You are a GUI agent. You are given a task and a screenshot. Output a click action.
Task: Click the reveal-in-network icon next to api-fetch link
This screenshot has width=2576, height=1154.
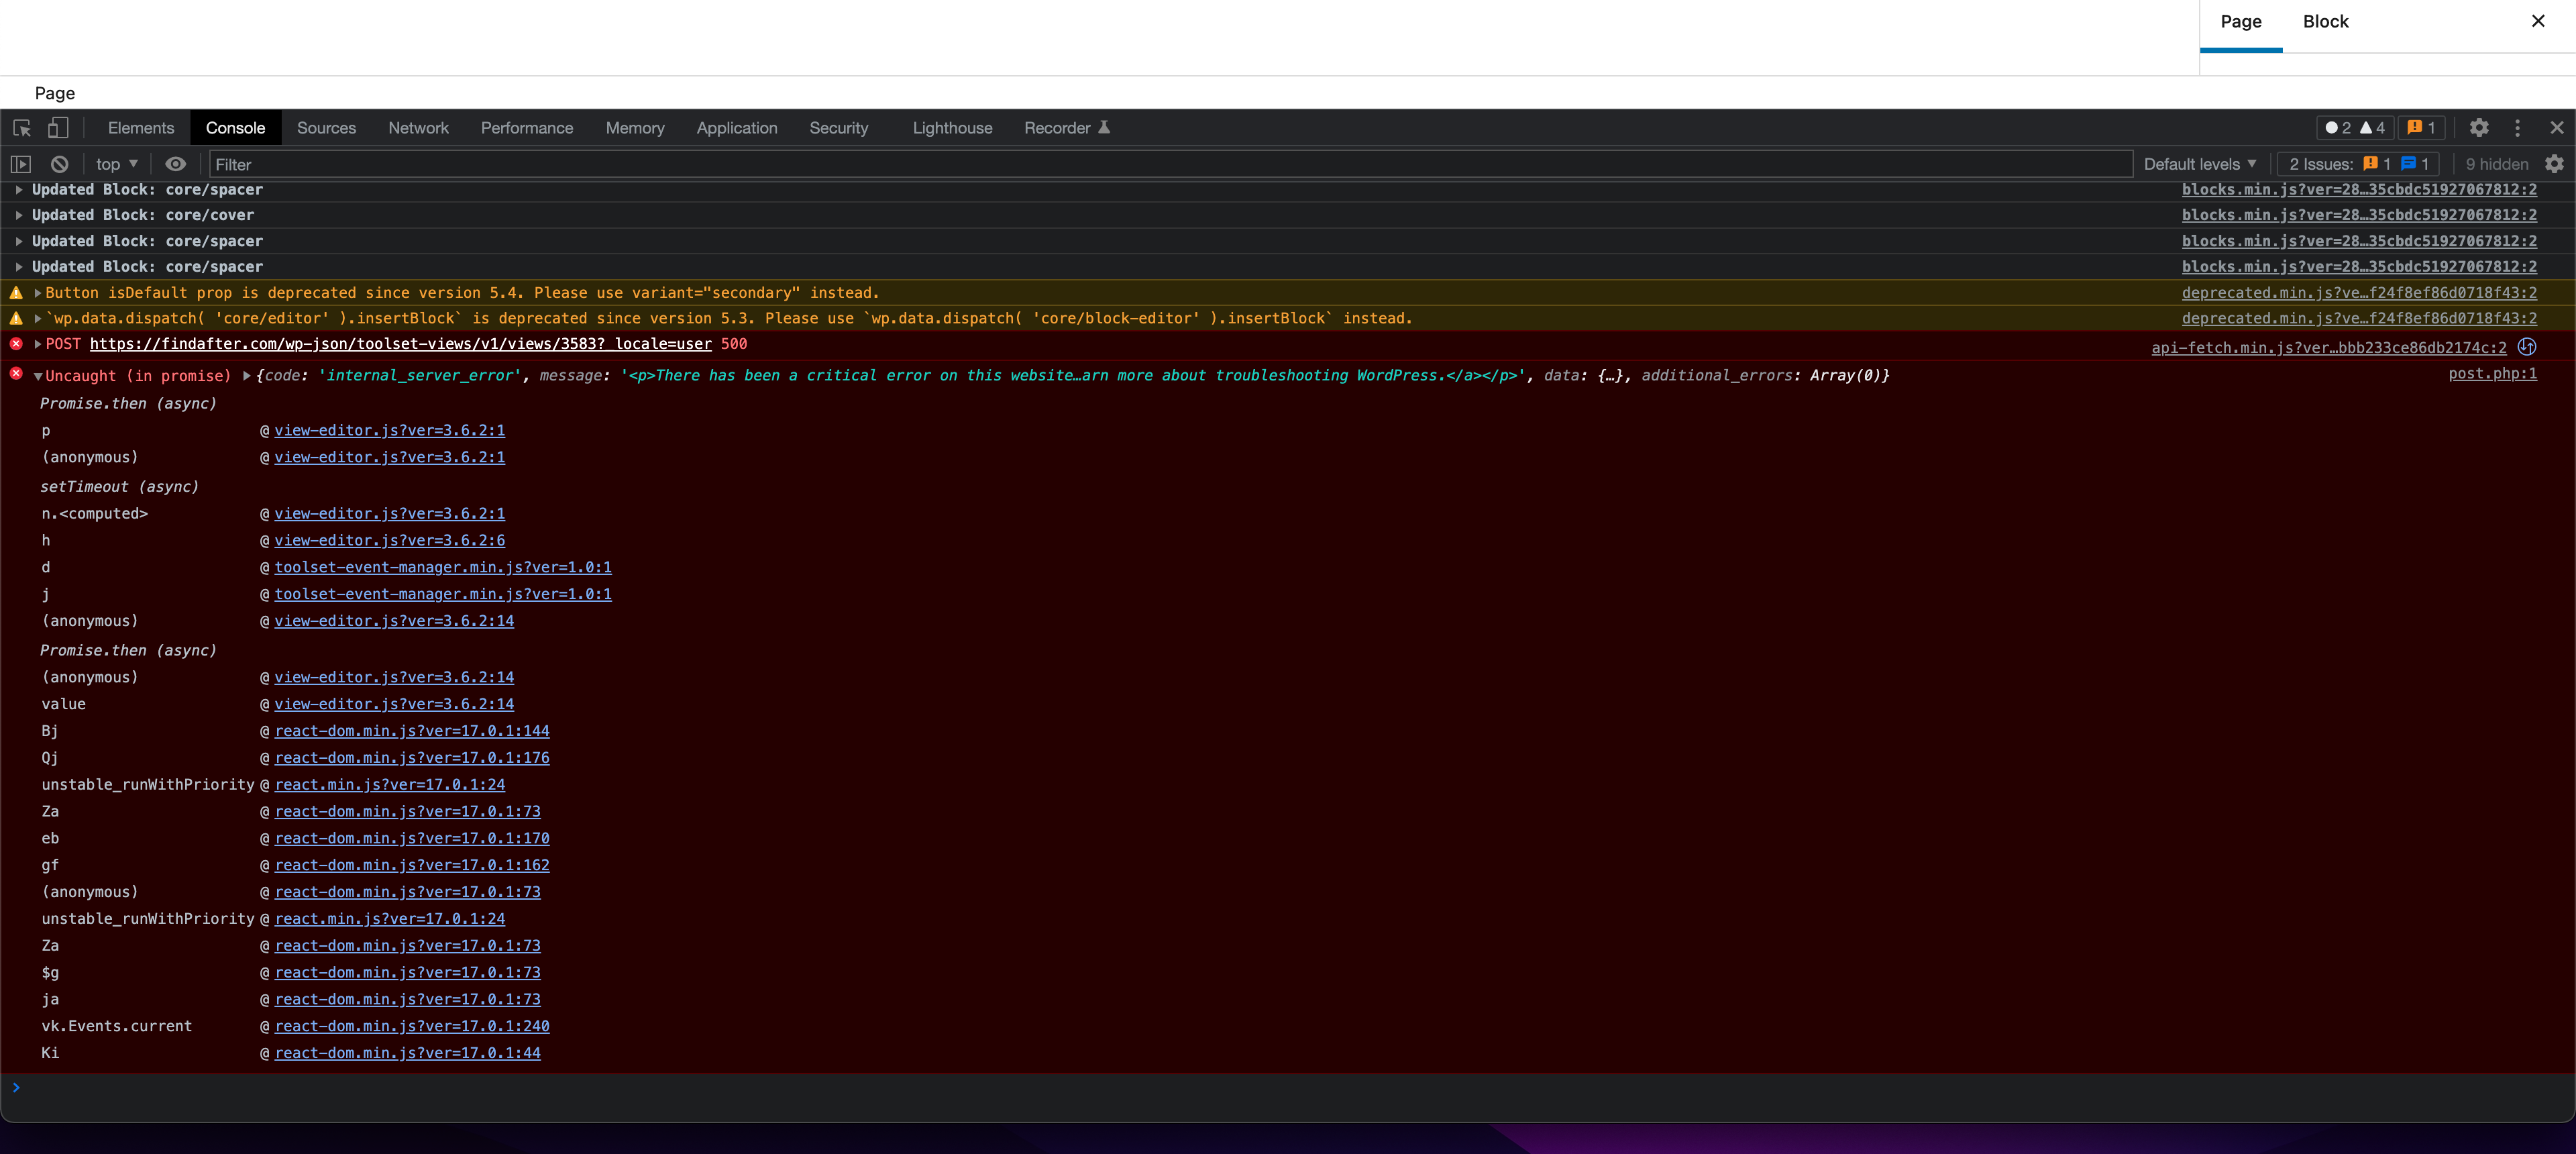click(x=2527, y=347)
